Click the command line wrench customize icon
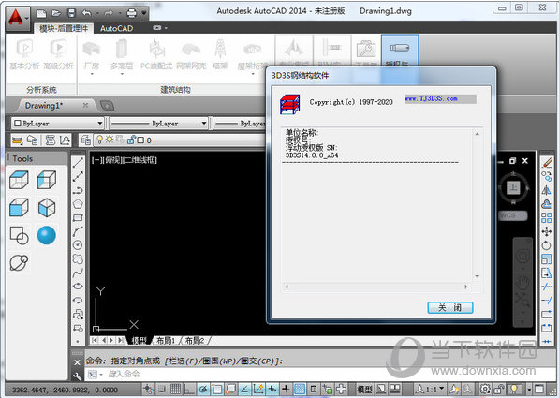This screenshot has width=559, height=398. [x=77, y=376]
